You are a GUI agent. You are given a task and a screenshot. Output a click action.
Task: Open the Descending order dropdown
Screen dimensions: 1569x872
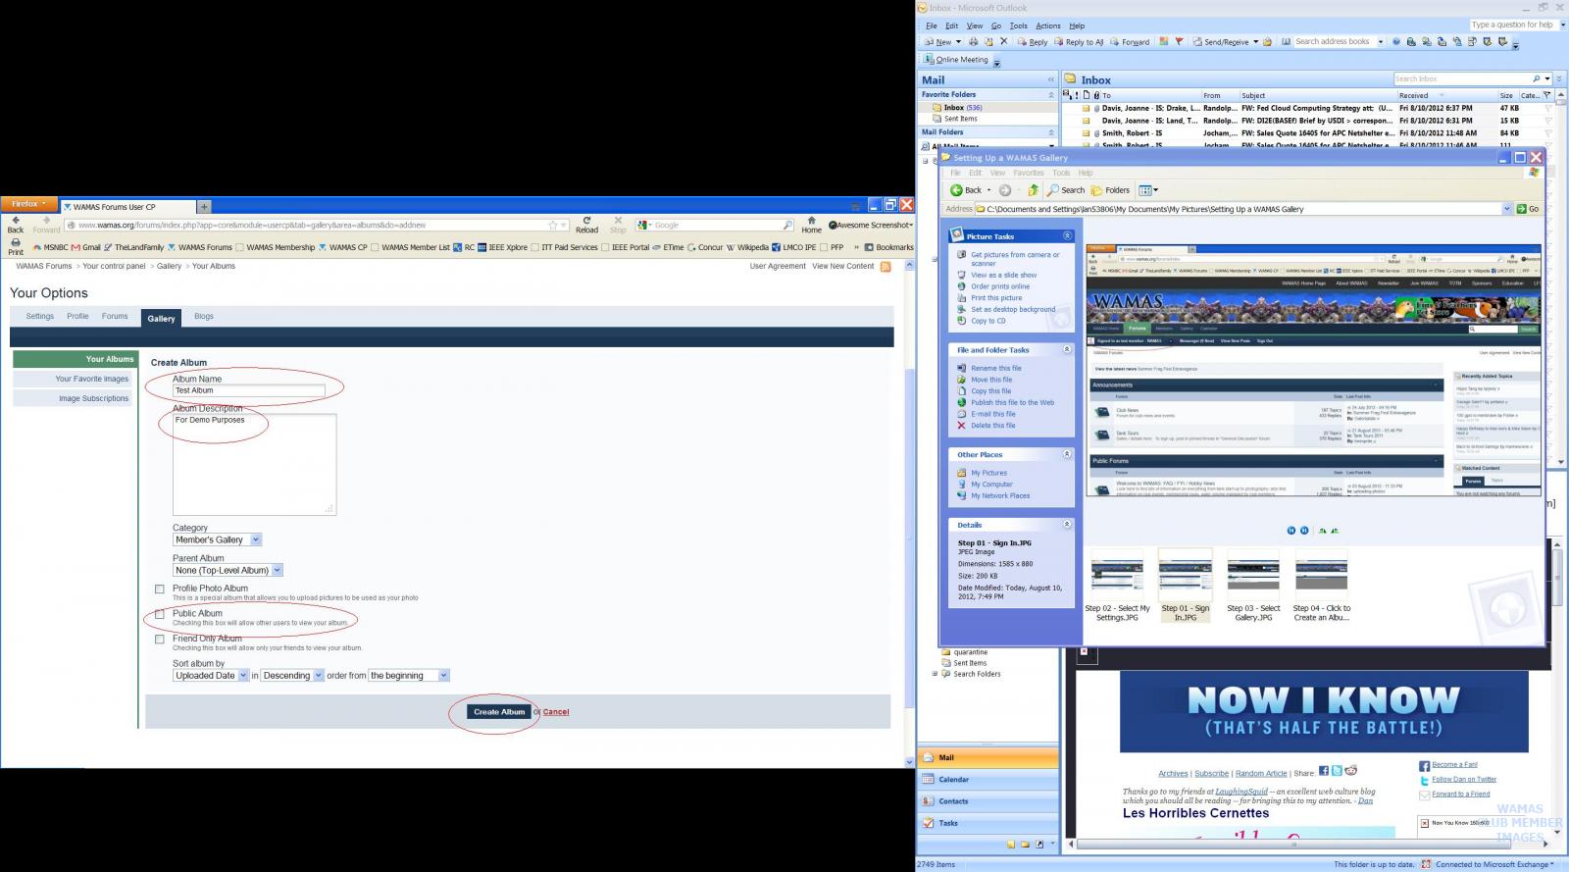click(x=292, y=676)
